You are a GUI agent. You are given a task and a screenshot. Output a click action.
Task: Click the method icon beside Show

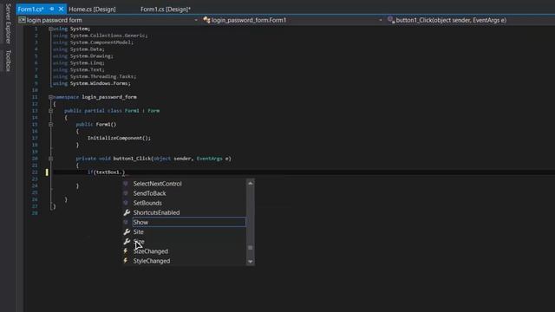pyautogui.click(x=126, y=222)
